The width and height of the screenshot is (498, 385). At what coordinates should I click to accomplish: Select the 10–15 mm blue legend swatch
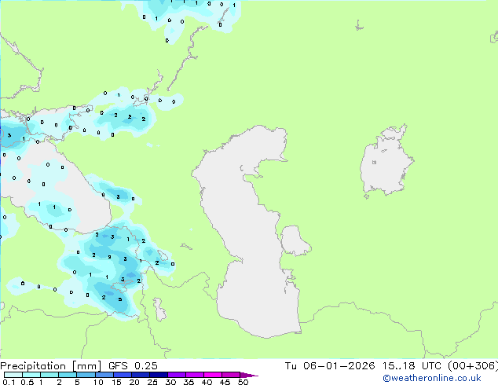104,375
